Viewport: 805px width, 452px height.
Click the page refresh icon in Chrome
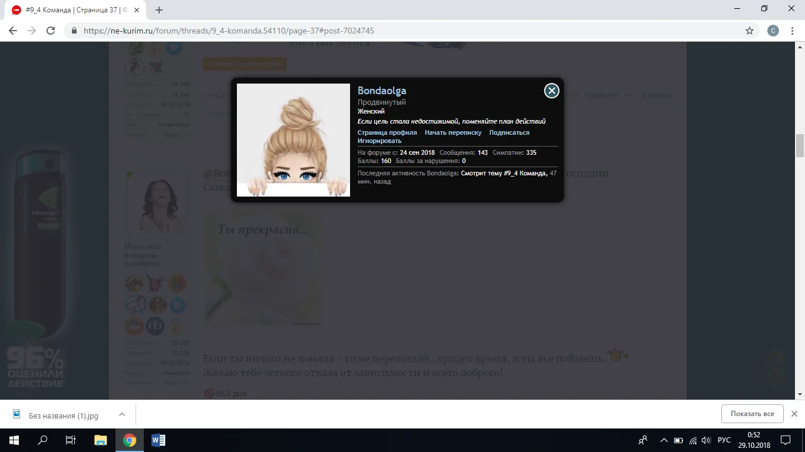tap(50, 30)
